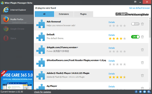This screenshot has width=152, height=94.
Task: Choose Google Chrome browser entry
Action: tap(17, 29)
